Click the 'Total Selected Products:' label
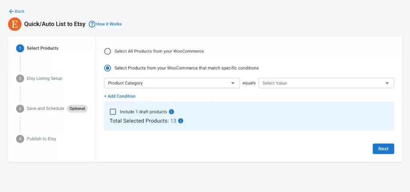 click(x=139, y=121)
